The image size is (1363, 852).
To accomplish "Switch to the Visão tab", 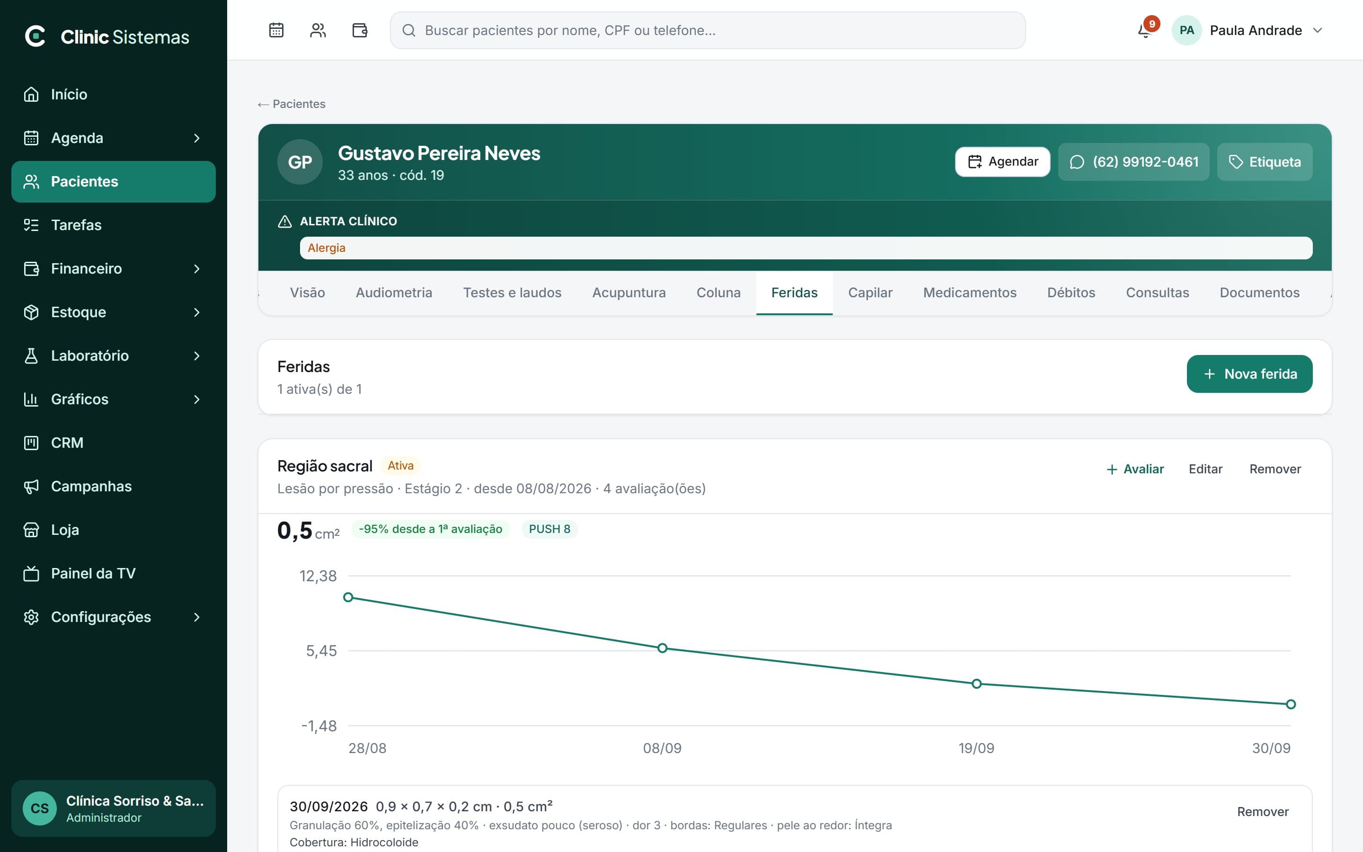I will [x=307, y=293].
